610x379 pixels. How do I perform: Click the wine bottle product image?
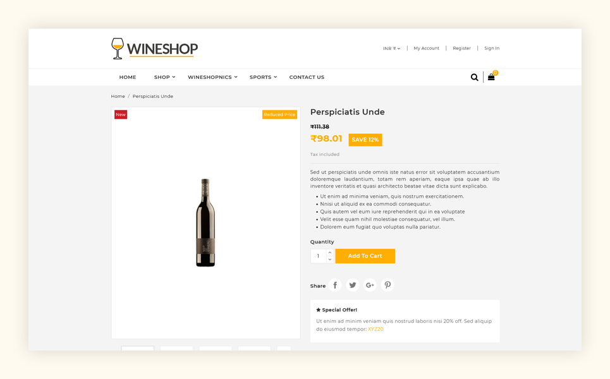[x=205, y=222]
